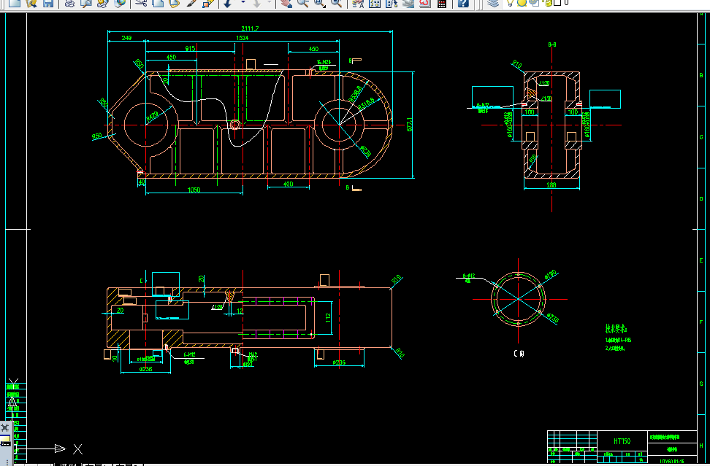The width and height of the screenshot is (710, 466).
Task: Click the Zoom Realtime magnifier
Action: [x=302, y=3]
